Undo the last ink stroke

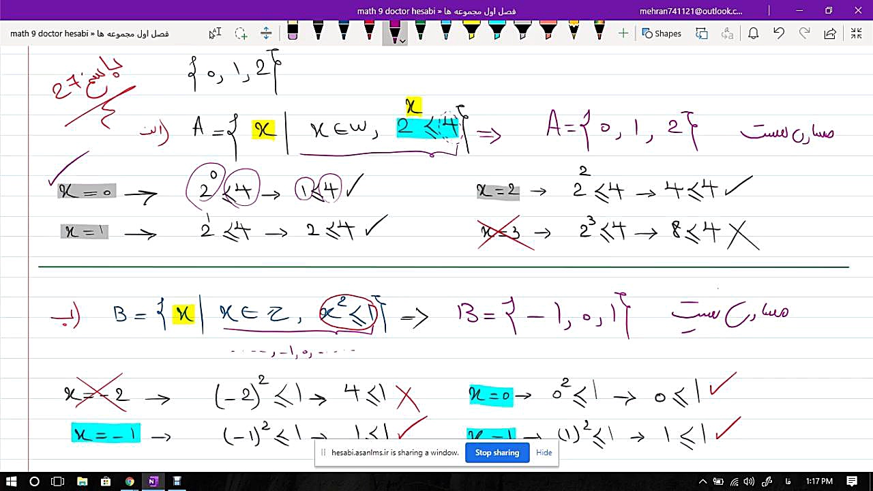(779, 33)
